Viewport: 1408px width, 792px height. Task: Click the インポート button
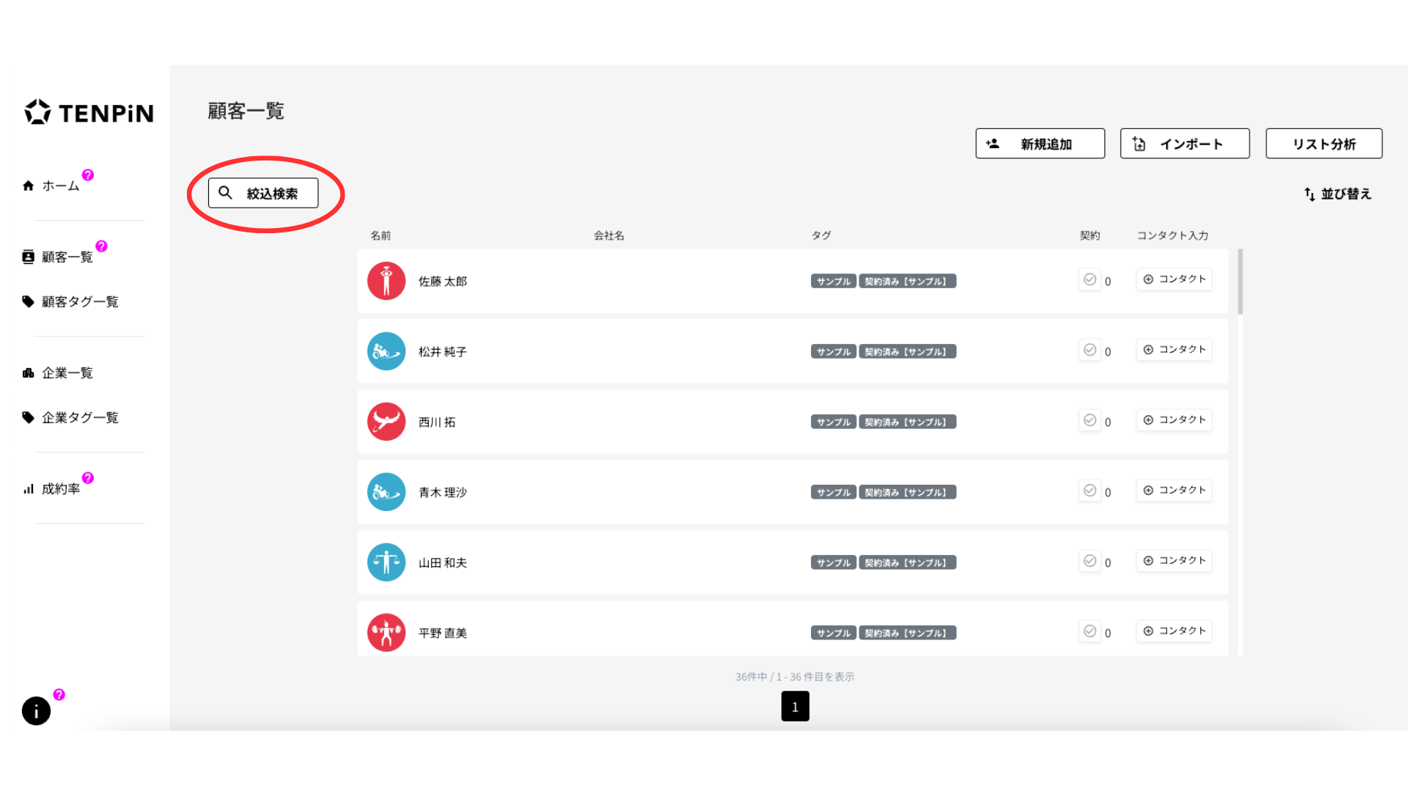tap(1184, 144)
